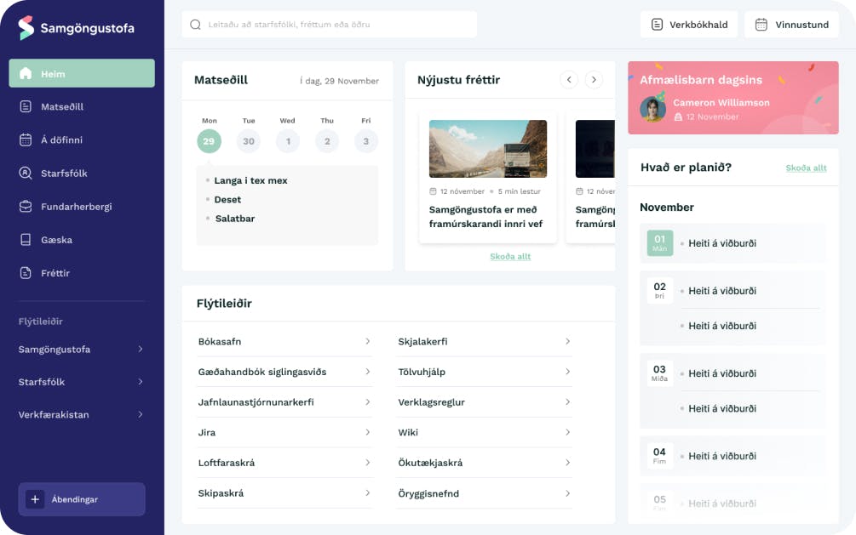Click the chevron beside Öryggisnefnd
856x535 pixels.
[568, 493]
